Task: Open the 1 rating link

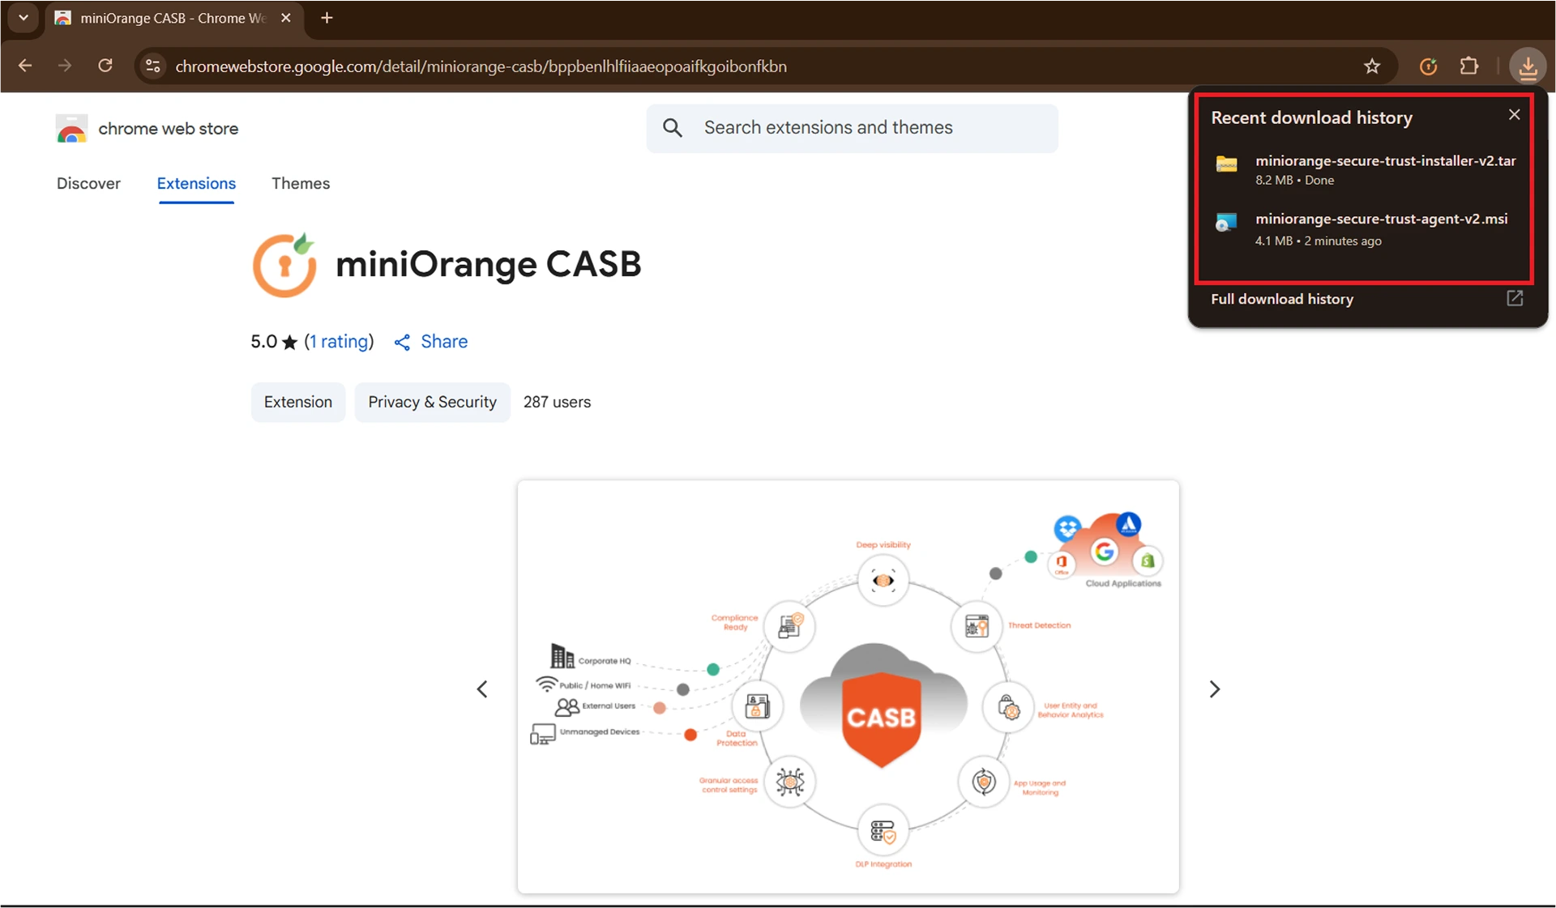Action: [x=339, y=342]
